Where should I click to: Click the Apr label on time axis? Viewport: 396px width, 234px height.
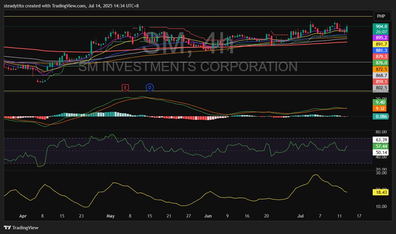[x=22, y=216]
